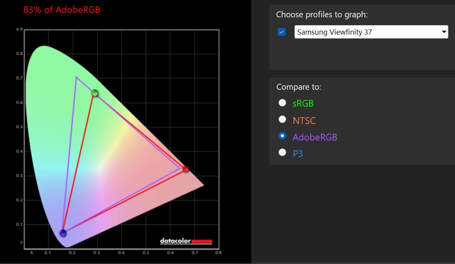Click the purple AdobeRGB label text
This screenshot has height=264, width=455.
[x=315, y=137]
